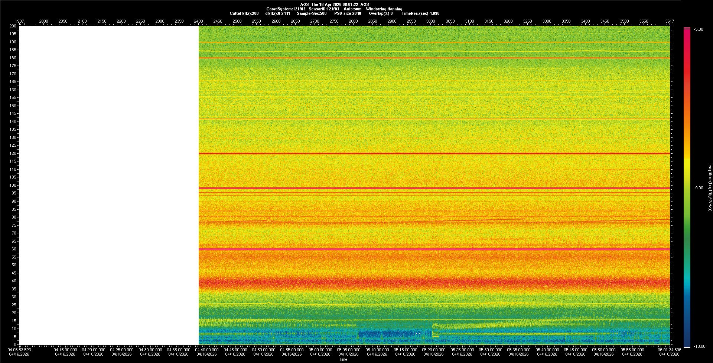Click the 04:15:00.000 time axis label
Screen dimensions: 713x363
click(x=65, y=350)
